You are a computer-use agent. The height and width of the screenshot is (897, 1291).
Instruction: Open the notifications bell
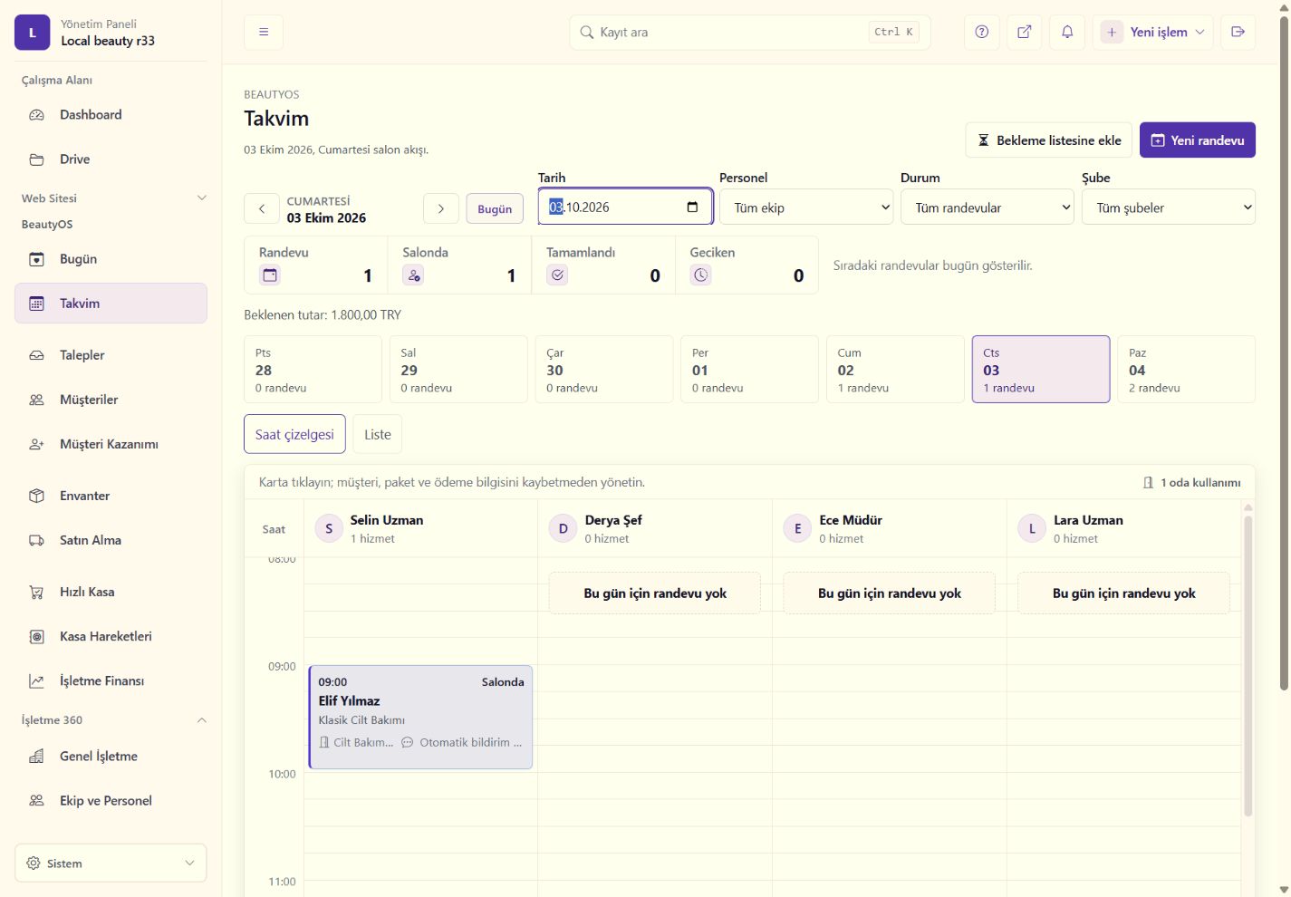1067,32
